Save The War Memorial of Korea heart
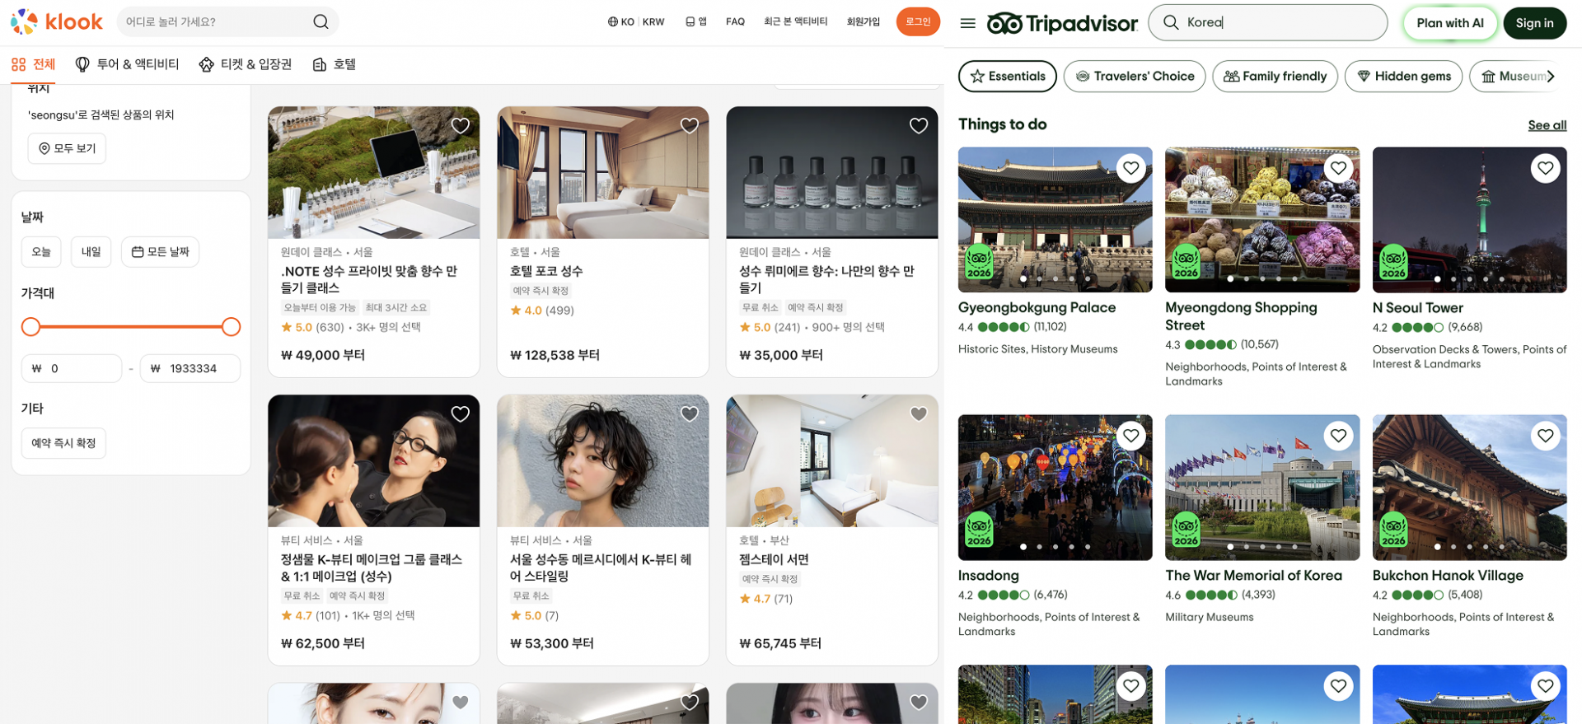This screenshot has width=1582, height=724. click(x=1338, y=436)
